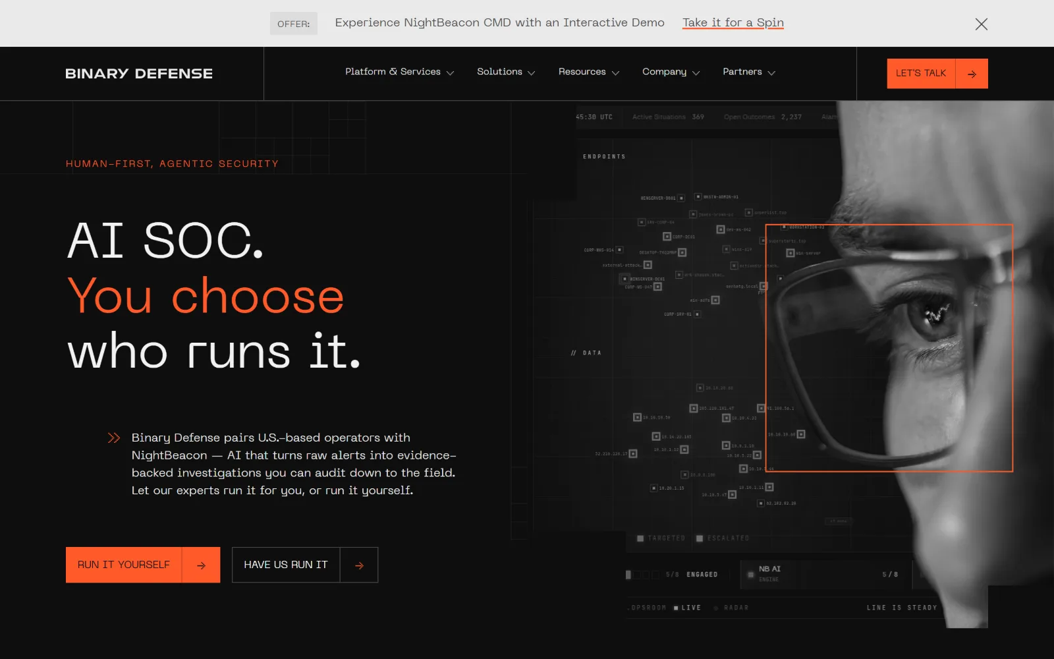Click the ENGAGED status label

[702, 575]
